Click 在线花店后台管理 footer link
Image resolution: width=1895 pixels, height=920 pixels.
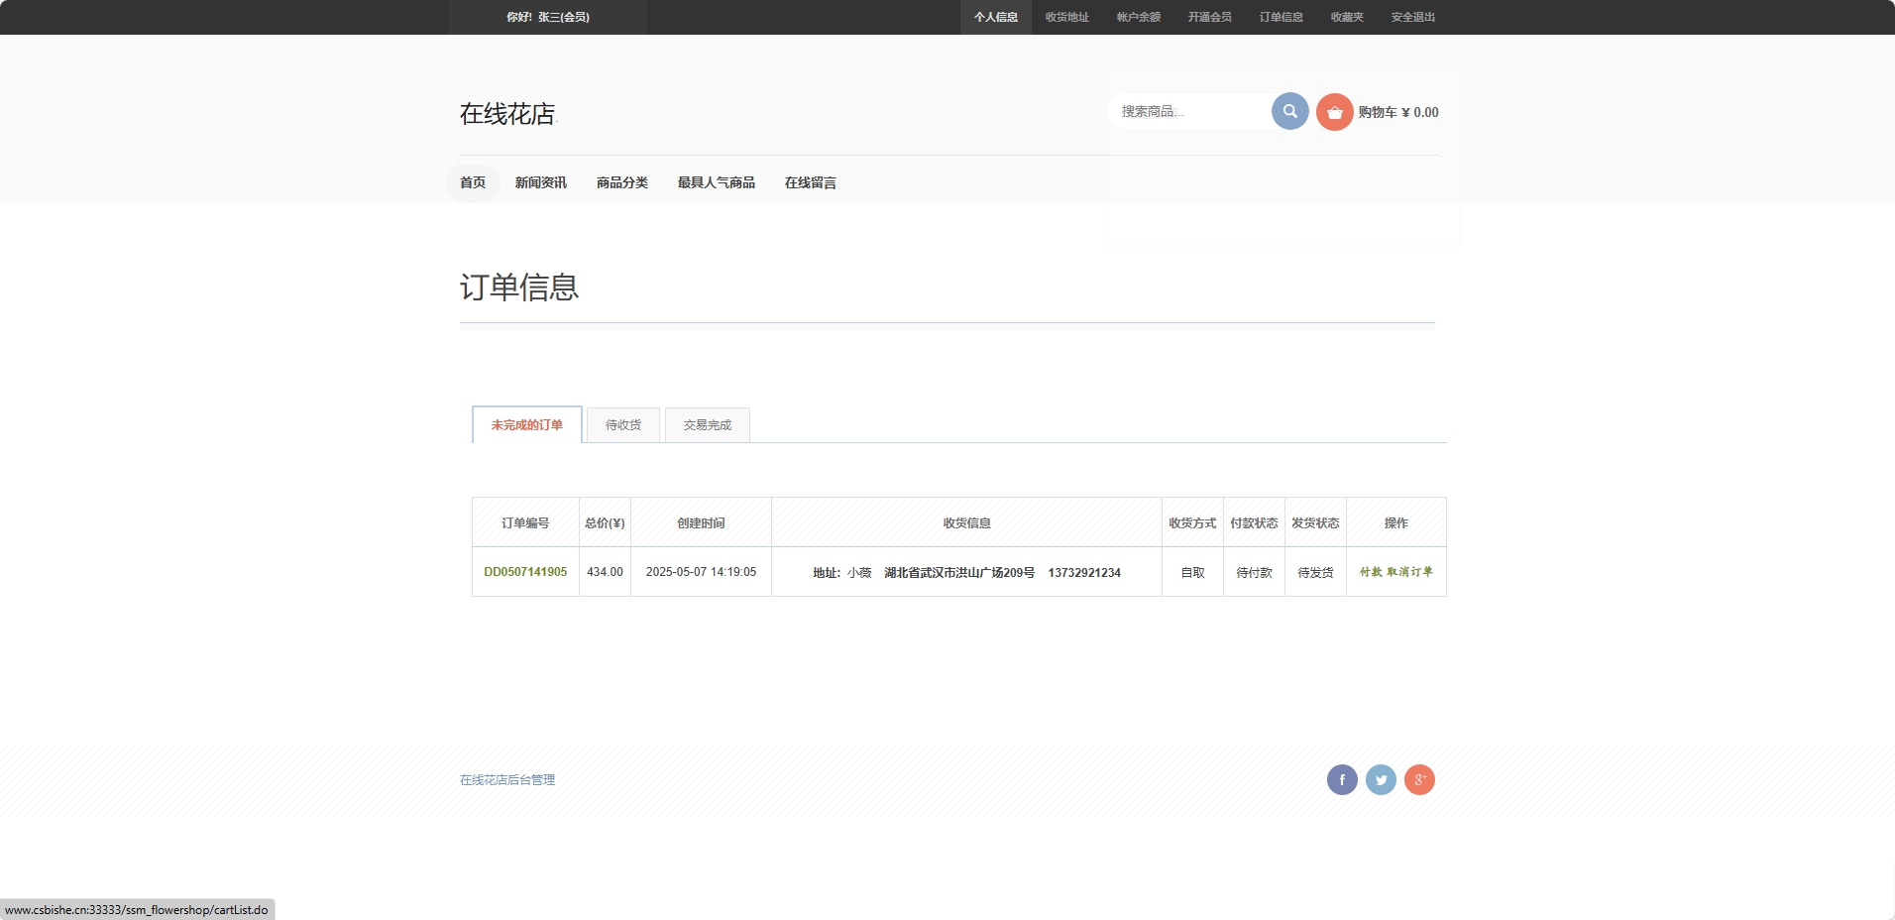click(x=505, y=779)
